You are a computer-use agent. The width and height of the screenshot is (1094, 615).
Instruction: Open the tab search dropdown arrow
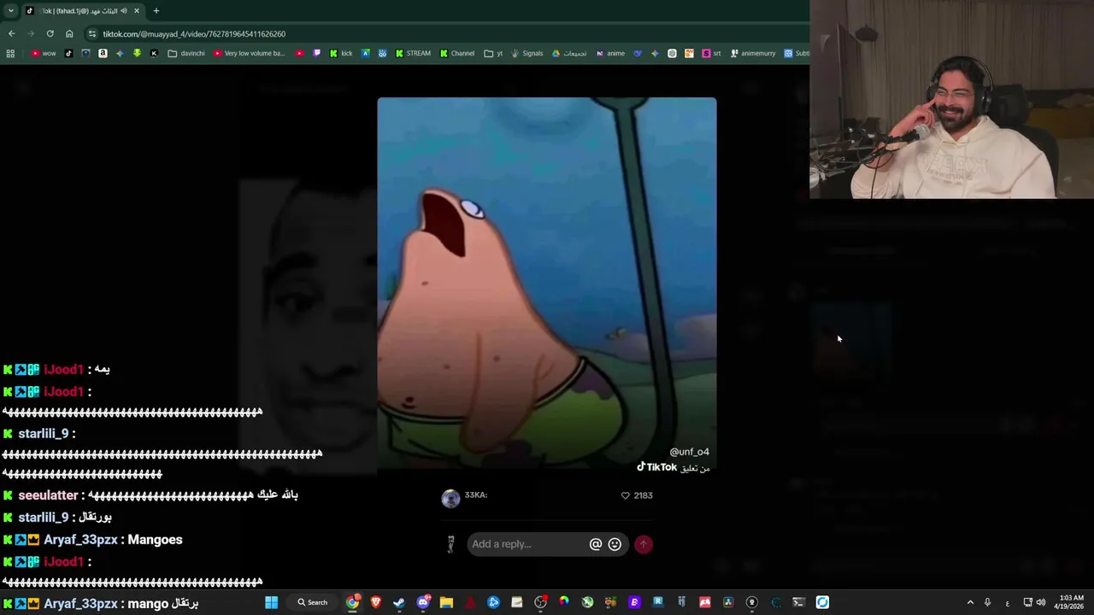tap(10, 11)
